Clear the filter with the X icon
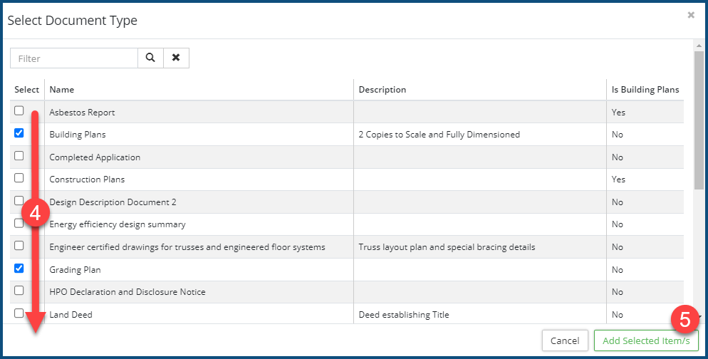 tap(176, 58)
